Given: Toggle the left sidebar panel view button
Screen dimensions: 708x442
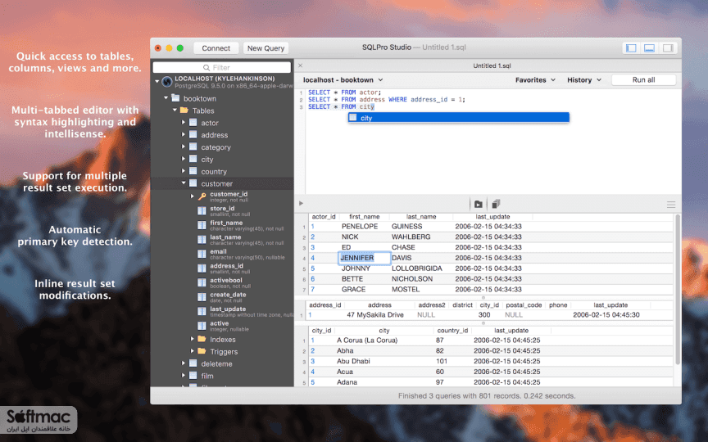Looking at the screenshot, I should (x=631, y=47).
